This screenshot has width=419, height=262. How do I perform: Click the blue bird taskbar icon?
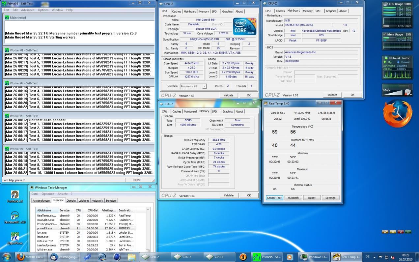click(x=87, y=257)
